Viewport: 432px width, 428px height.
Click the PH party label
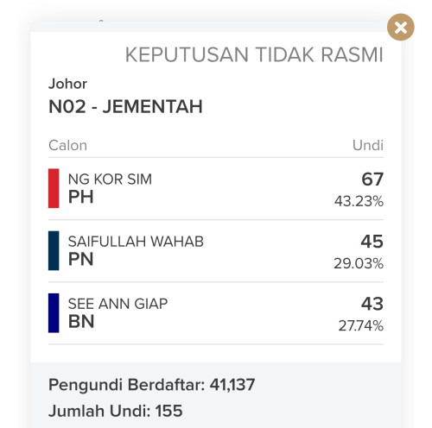[x=81, y=197]
